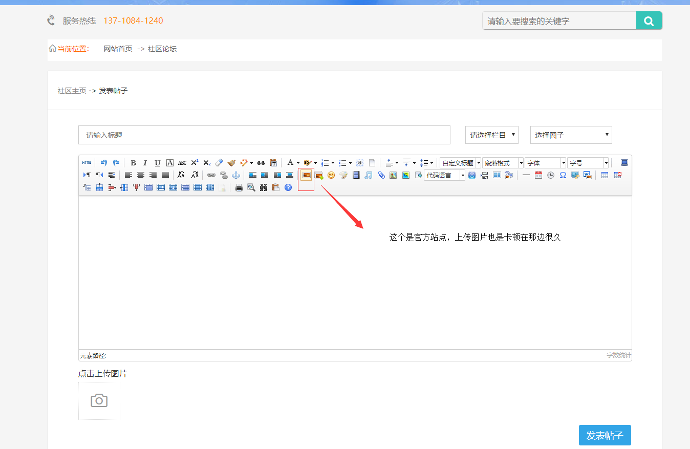Click the 发表帖子 submit button

click(x=605, y=435)
